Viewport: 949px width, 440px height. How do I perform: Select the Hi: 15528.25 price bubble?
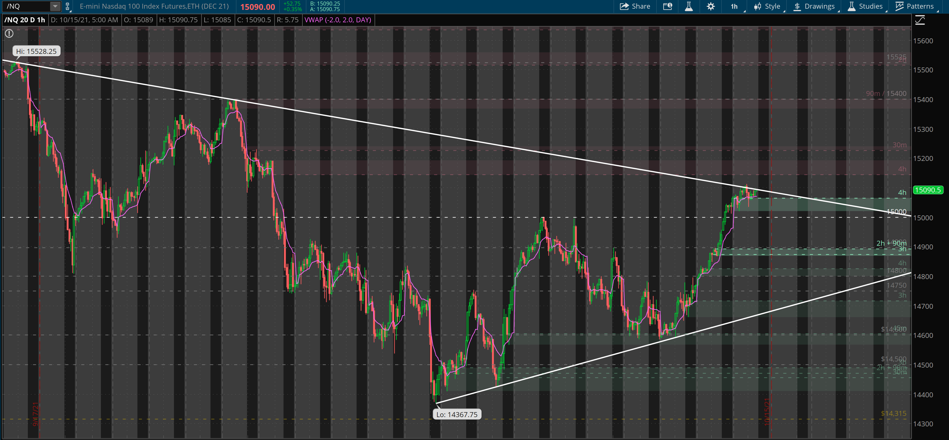coord(36,51)
